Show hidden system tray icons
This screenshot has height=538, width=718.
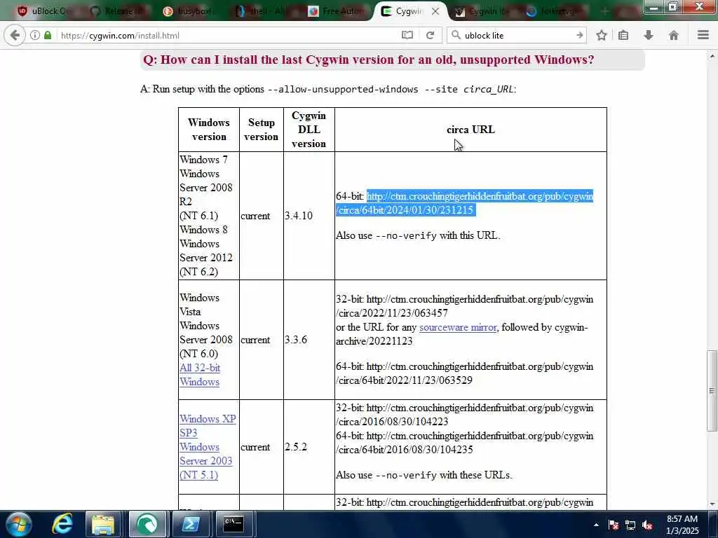tap(596, 525)
